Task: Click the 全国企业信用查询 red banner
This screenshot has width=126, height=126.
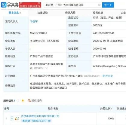Action: click(x=30, y=5)
